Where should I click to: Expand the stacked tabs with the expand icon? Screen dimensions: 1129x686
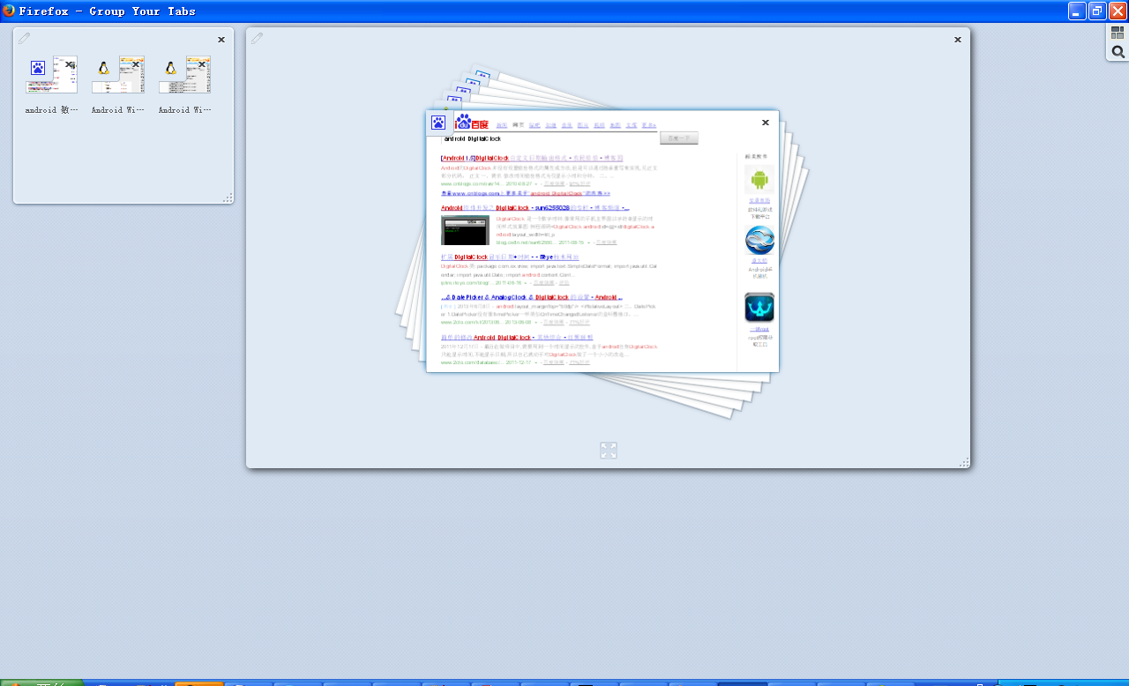609,451
